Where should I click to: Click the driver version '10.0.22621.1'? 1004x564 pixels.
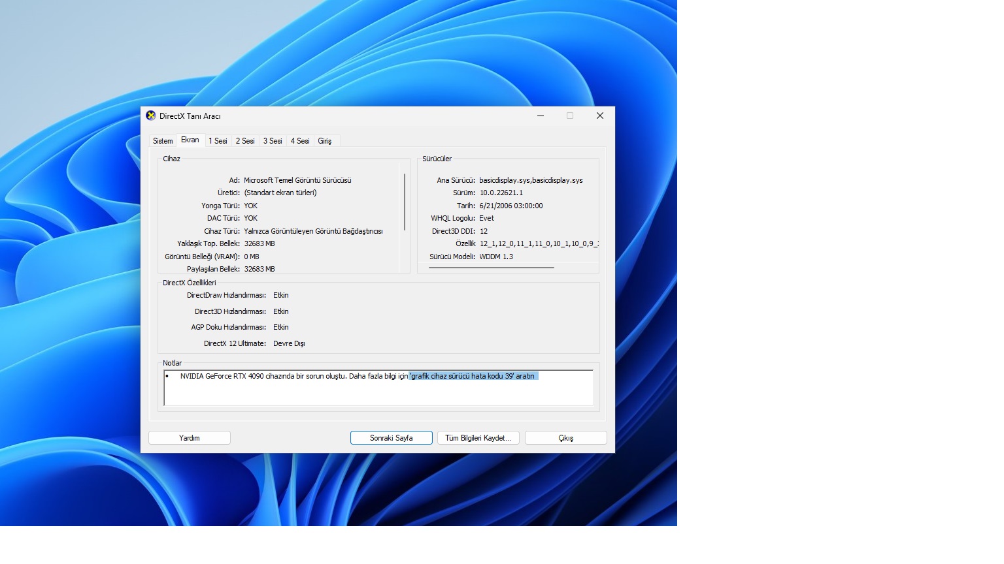point(501,193)
